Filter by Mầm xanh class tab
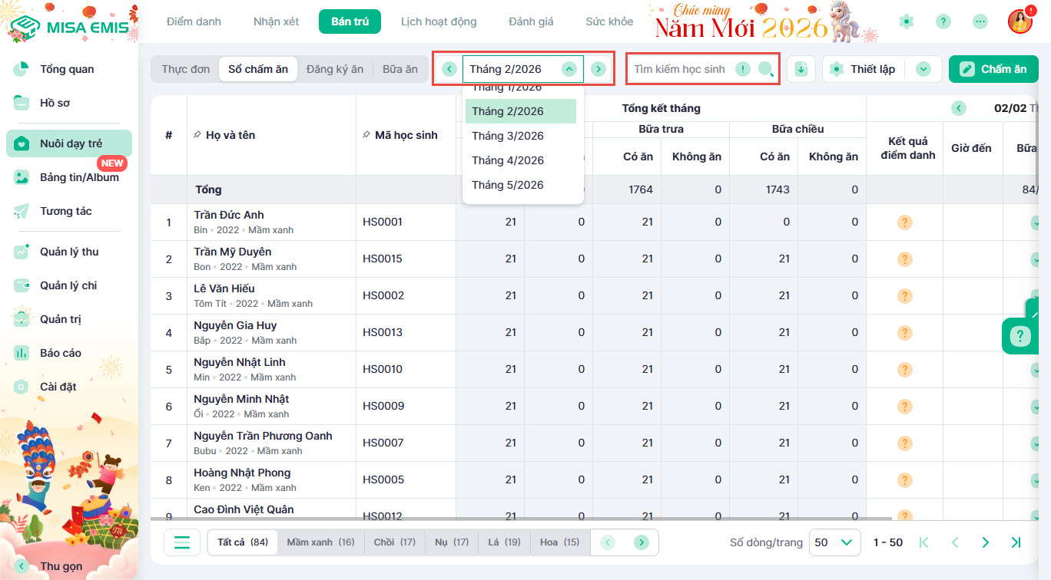1051x580 pixels. pyautogui.click(x=320, y=542)
